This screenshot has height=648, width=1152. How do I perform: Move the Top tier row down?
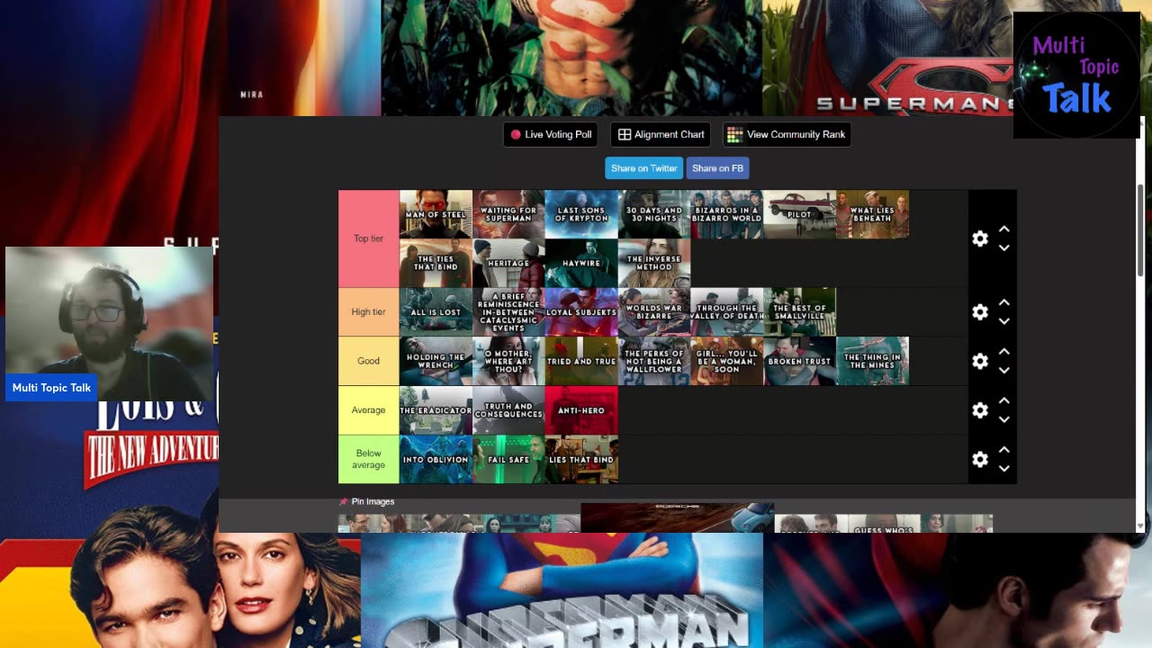(x=1004, y=247)
